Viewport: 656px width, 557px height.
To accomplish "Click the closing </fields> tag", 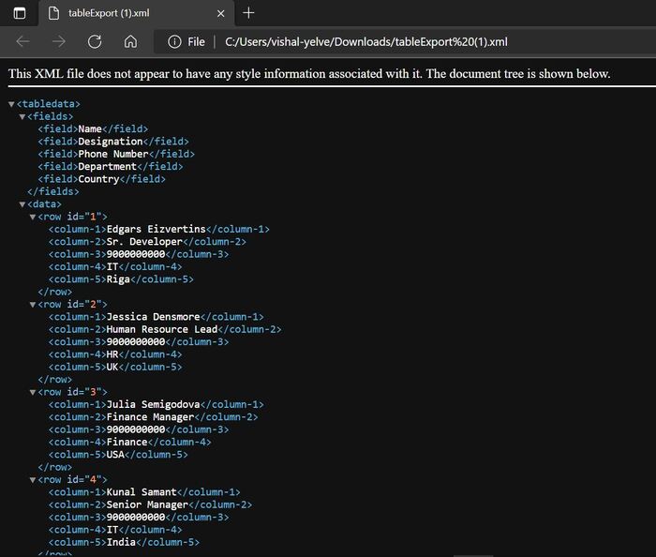I will click(x=53, y=191).
